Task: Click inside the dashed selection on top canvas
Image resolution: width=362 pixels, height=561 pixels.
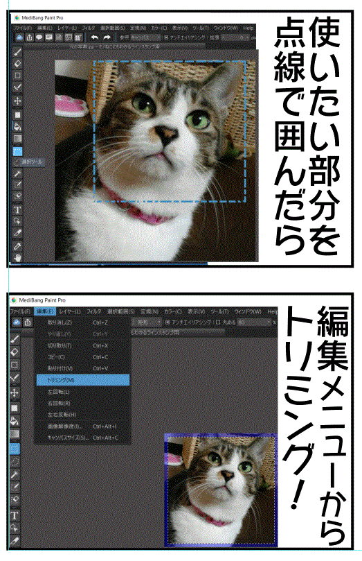Action: pyautogui.click(x=170, y=131)
